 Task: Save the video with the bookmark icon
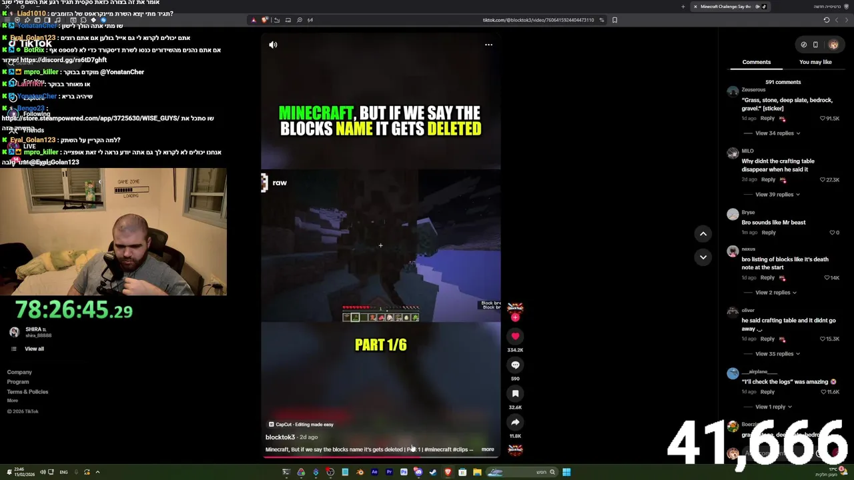point(515,394)
